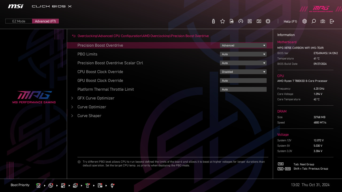This screenshot has width=342, height=192.
Task: Open the CPU chip icon in toolbar
Action: click(x=268, y=21)
